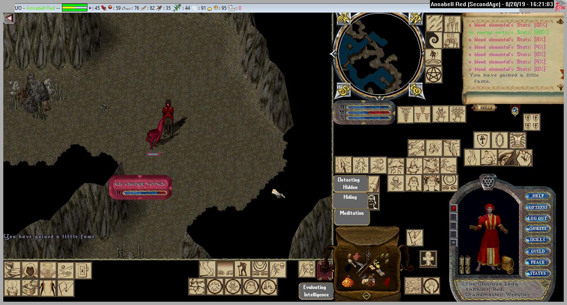This screenshot has height=305, width=567.
Task: Open the Options menu on paperdoll
Action: click(537, 207)
